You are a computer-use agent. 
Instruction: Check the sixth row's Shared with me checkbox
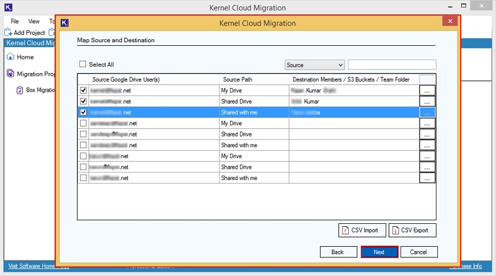pyautogui.click(x=83, y=145)
